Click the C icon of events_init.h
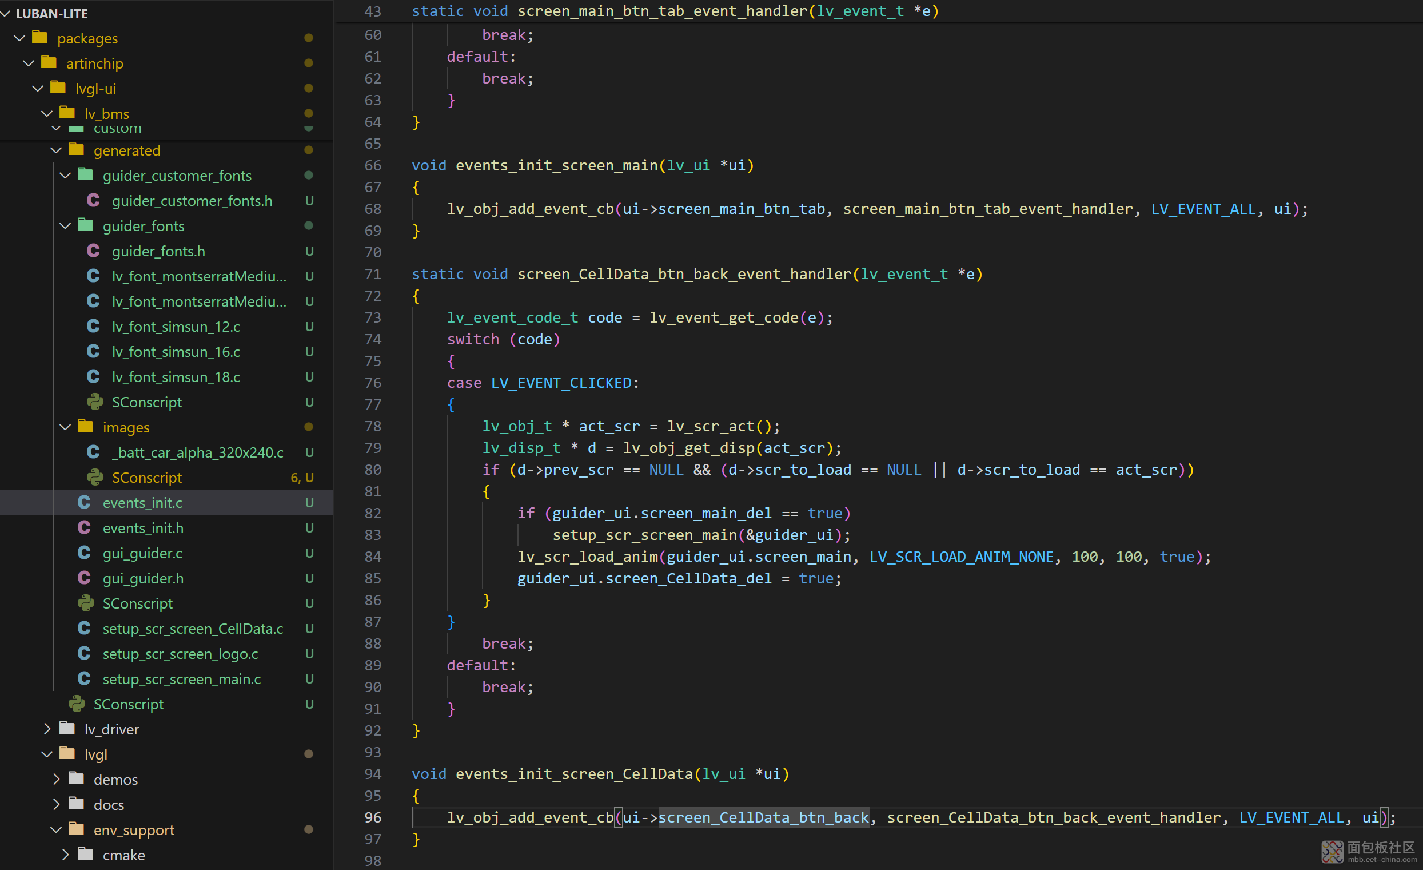The height and width of the screenshot is (870, 1423). tap(84, 527)
